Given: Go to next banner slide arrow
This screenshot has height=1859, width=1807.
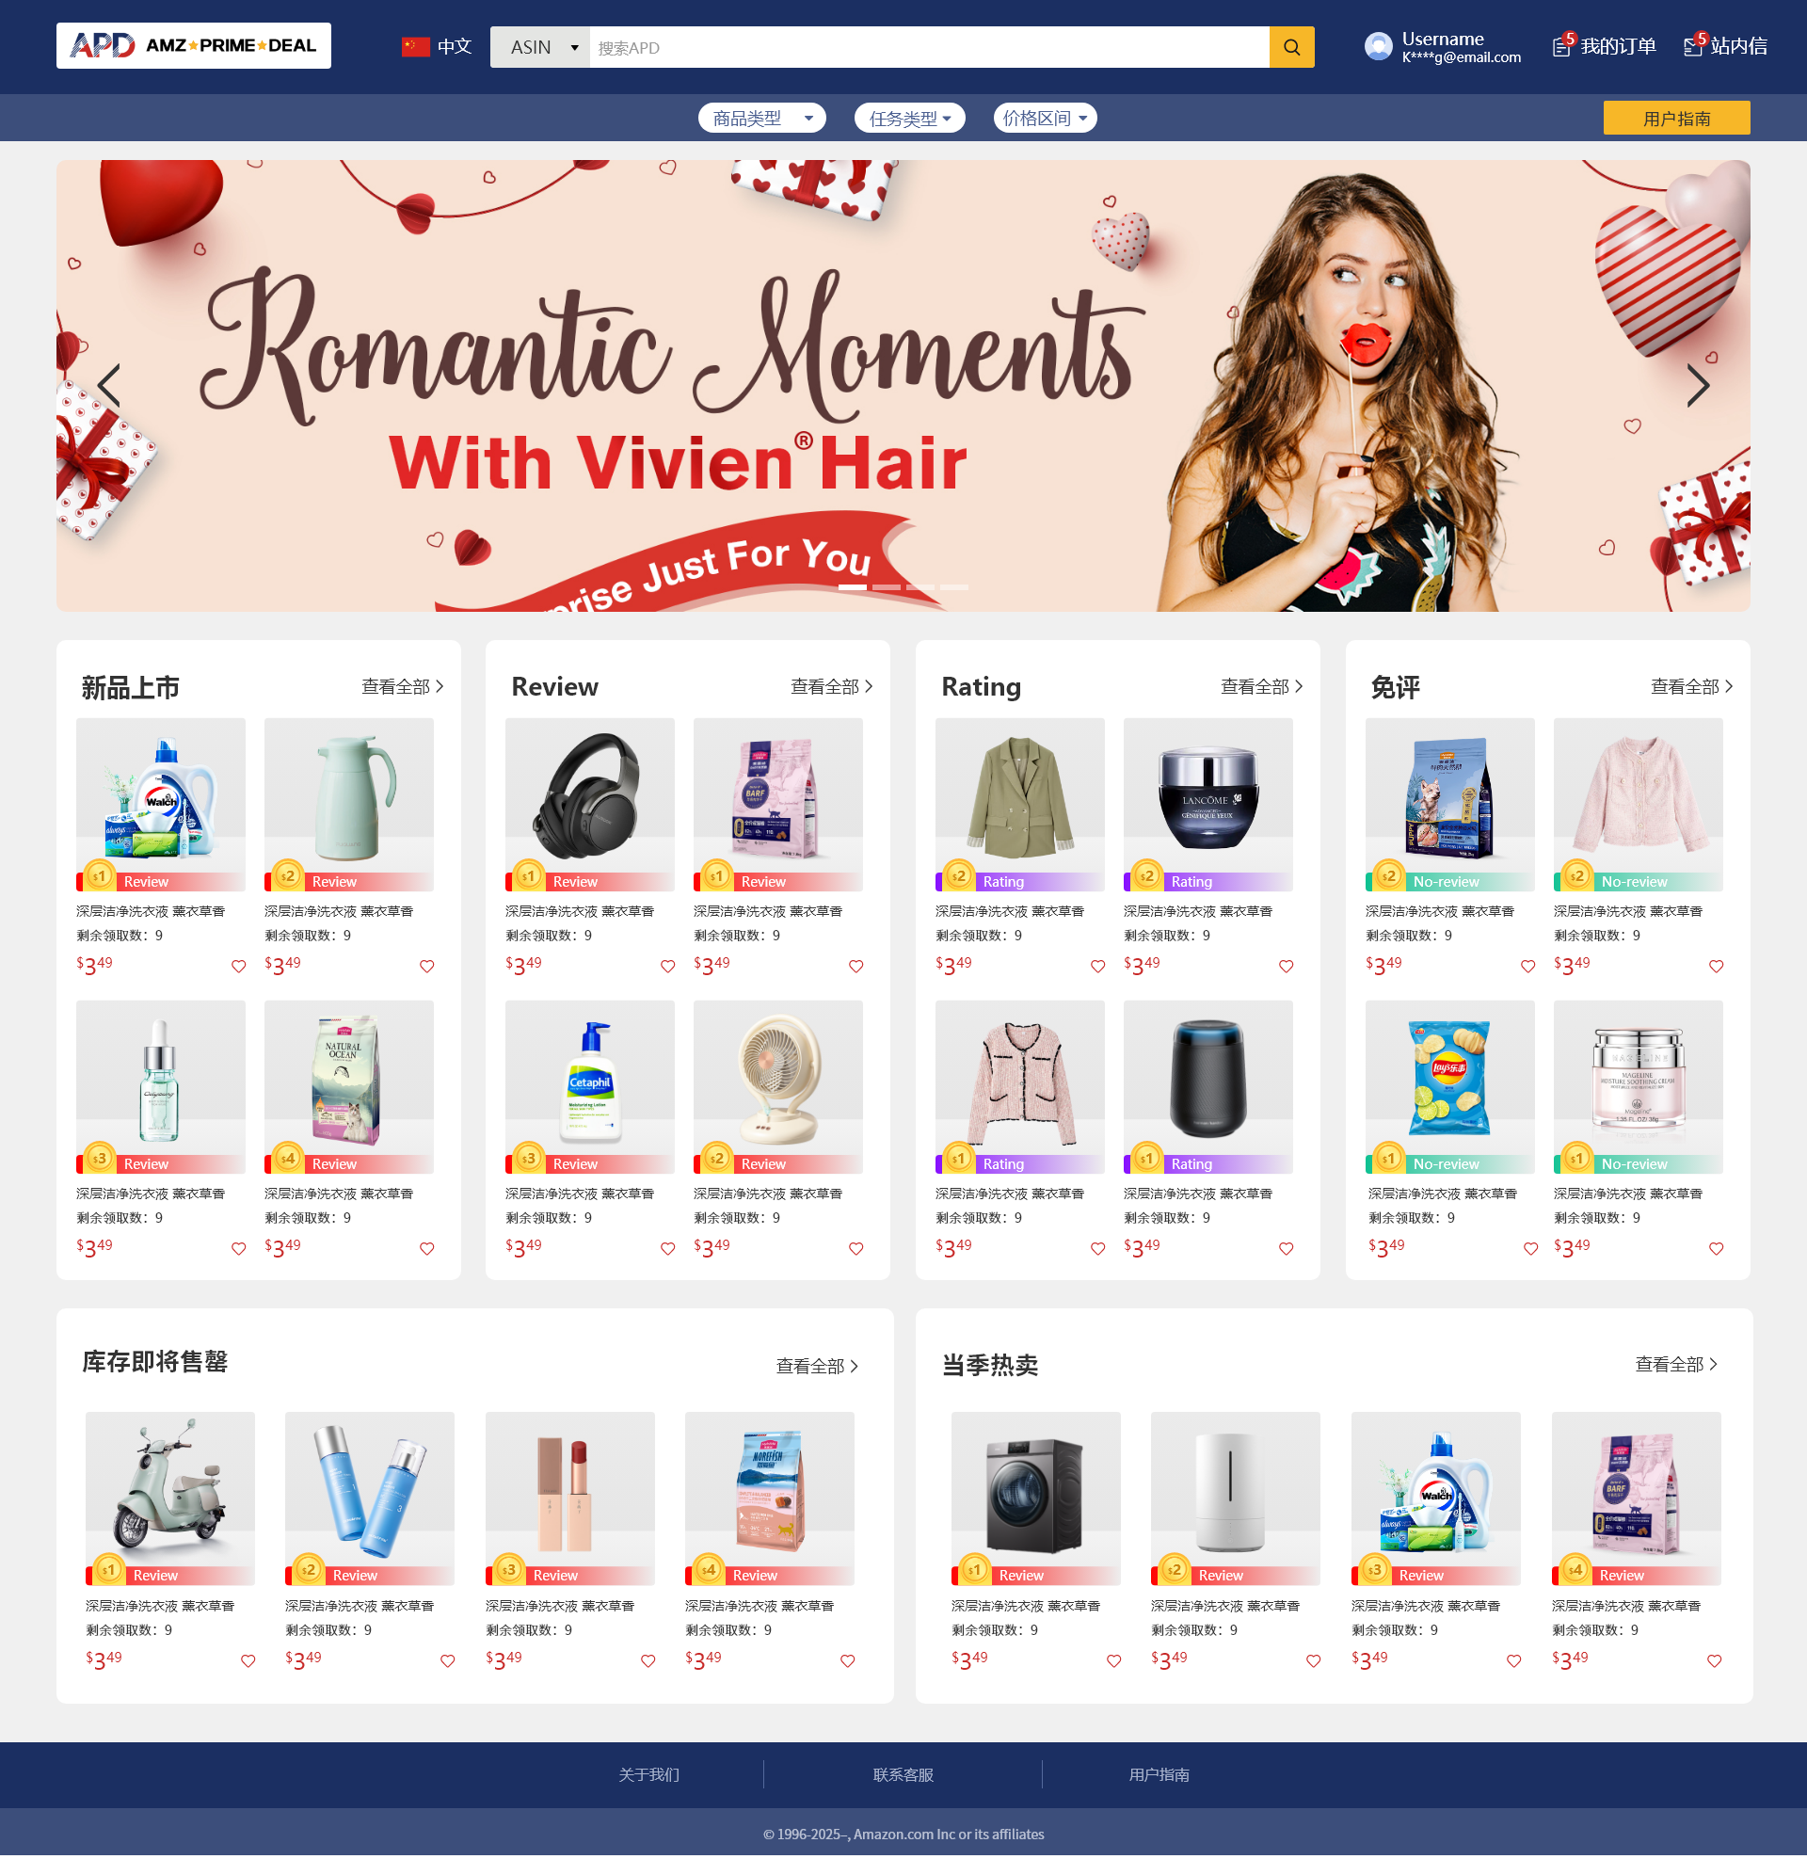Looking at the screenshot, I should coord(1698,386).
